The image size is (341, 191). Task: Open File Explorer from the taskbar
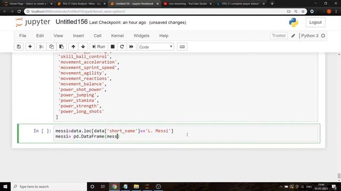pyautogui.click(x=136, y=186)
